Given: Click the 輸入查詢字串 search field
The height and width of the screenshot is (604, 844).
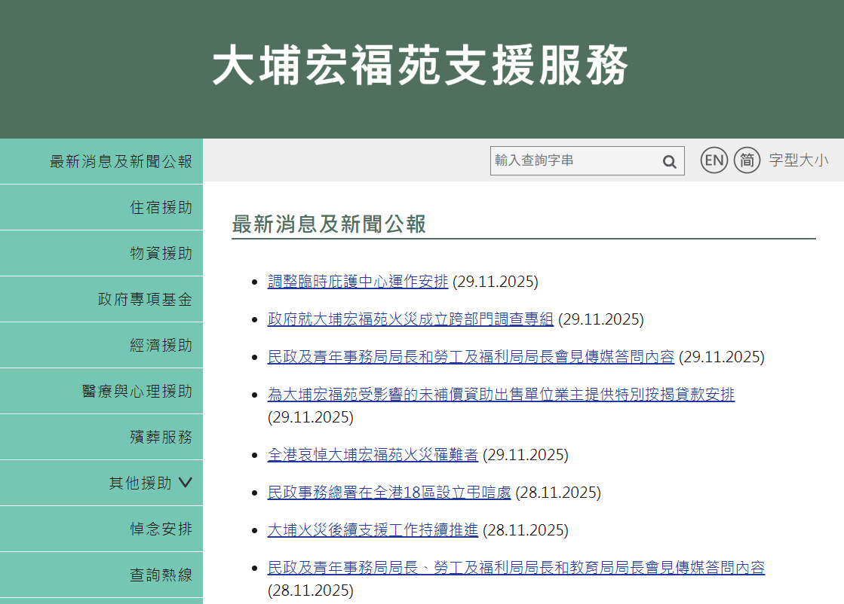Looking at the screenshot, I should 575,161.
